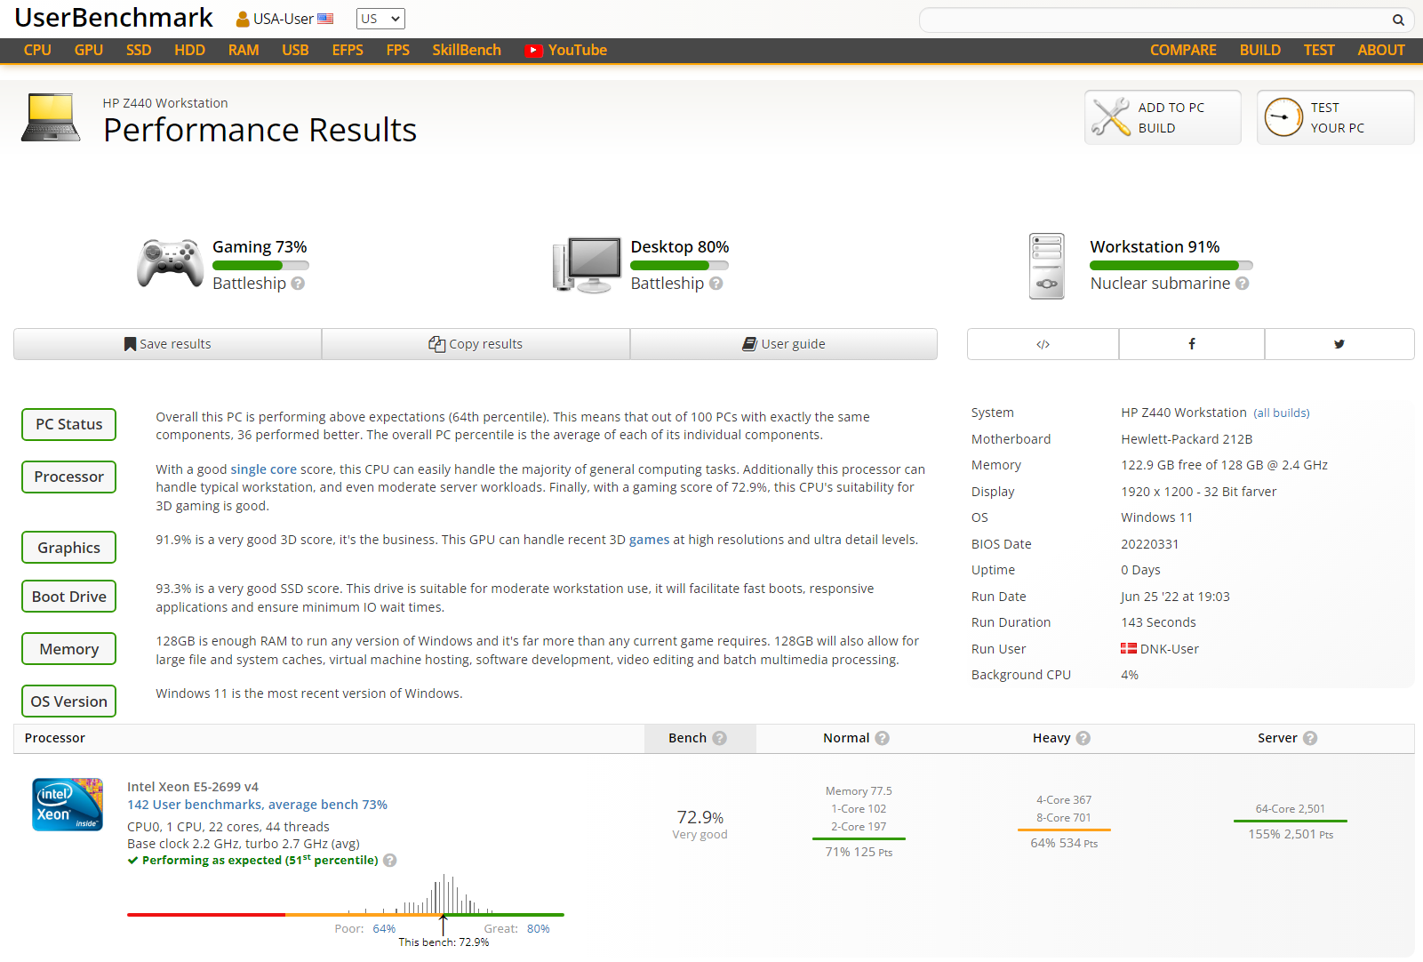This screenshot has height=962, width=1423.
Task: Click the Intel Xeon processor logo
Action: click(68, 805)
